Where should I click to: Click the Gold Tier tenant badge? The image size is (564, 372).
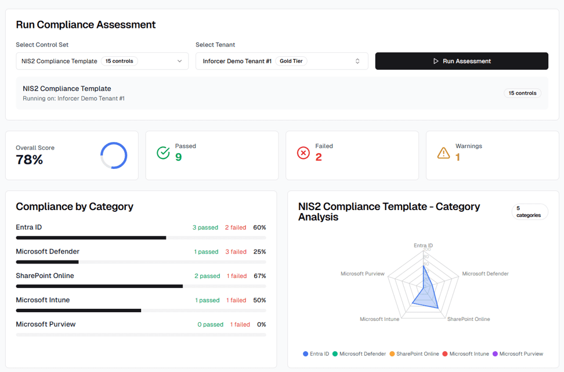pos(291,61)
